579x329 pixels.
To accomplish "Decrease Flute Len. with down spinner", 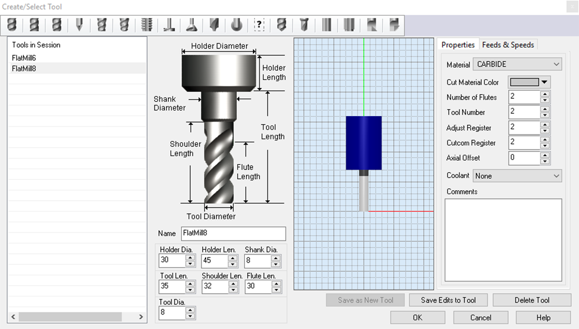I will [276, 290].
